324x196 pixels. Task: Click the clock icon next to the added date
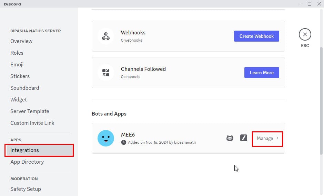click(x=123, y=142)
